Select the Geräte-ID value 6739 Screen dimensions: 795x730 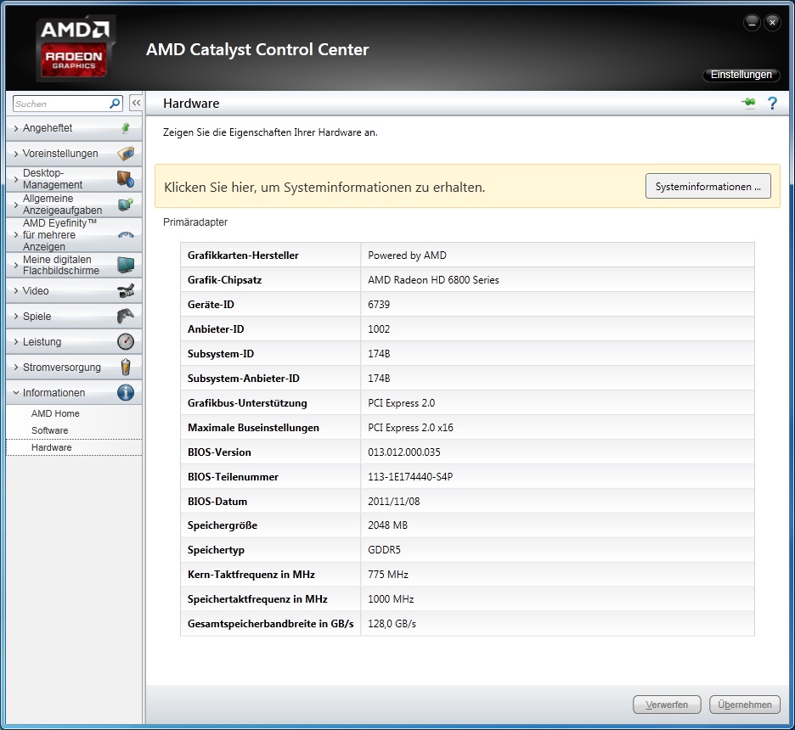click(x=379, y=305)
